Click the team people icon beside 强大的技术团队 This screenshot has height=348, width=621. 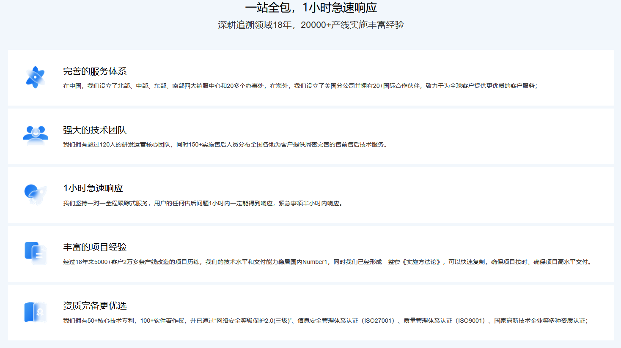click(36, 136)
